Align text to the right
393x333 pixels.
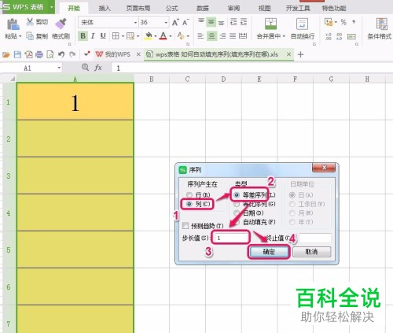tap(222, 36)
